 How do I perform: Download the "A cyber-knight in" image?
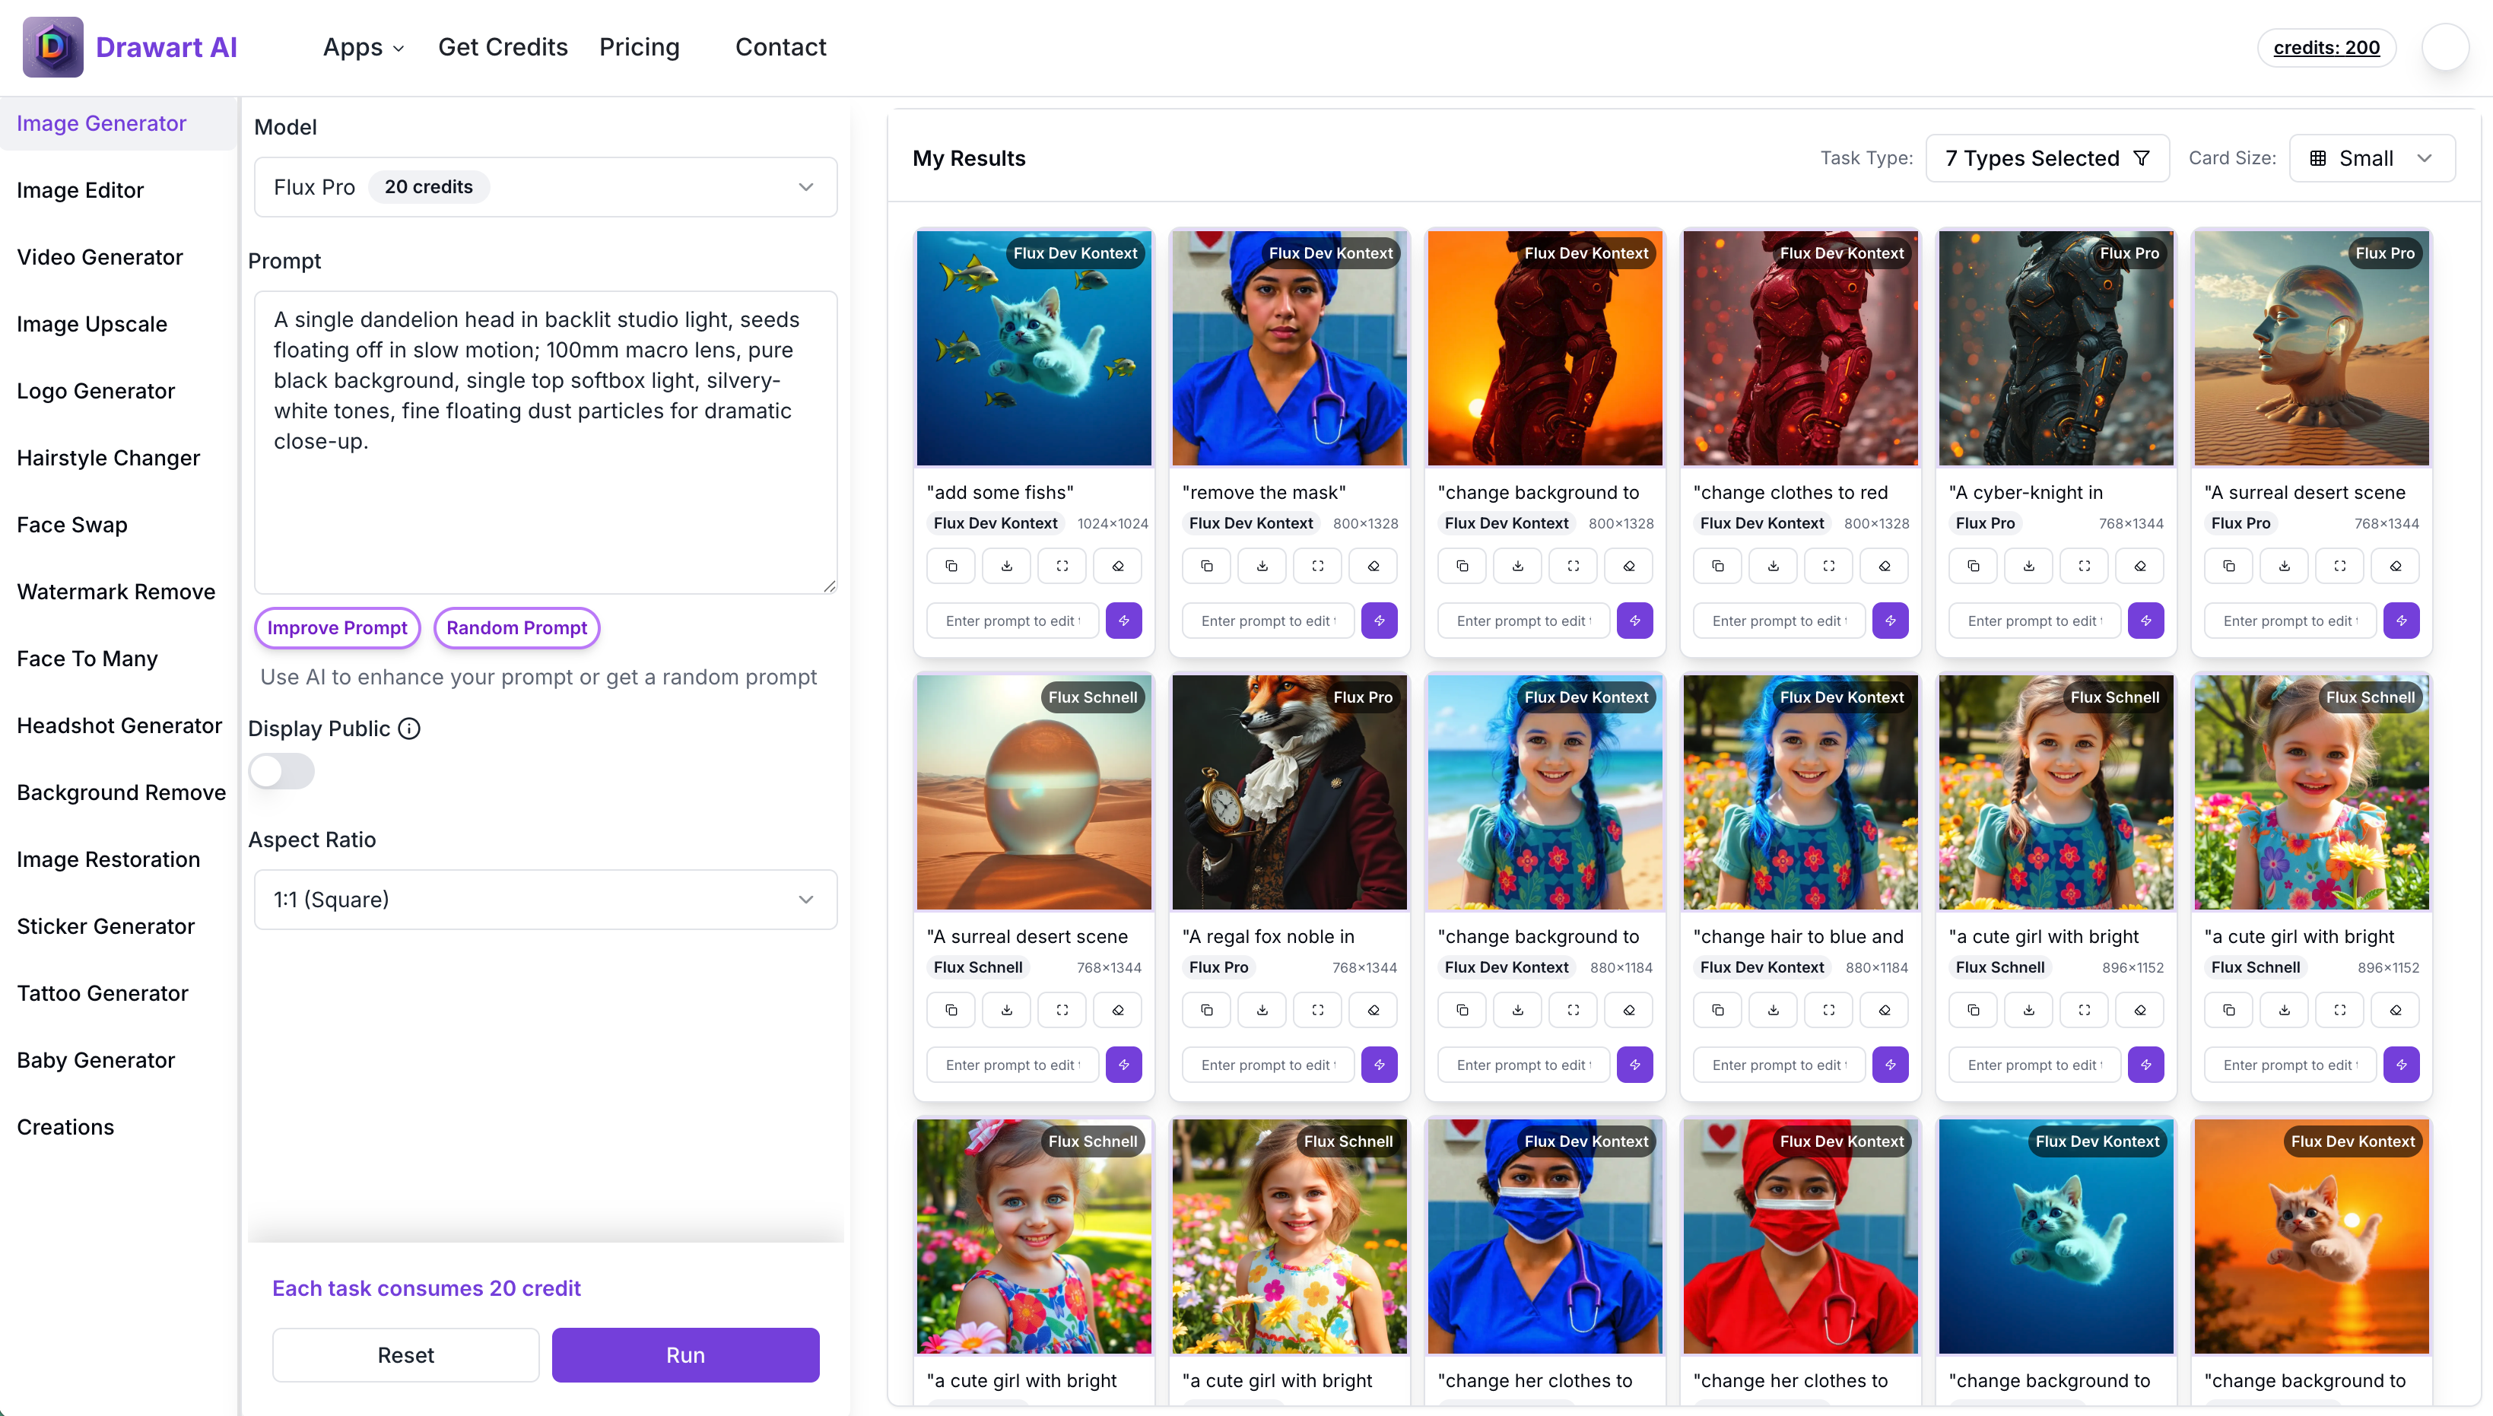coord(2029,566)
